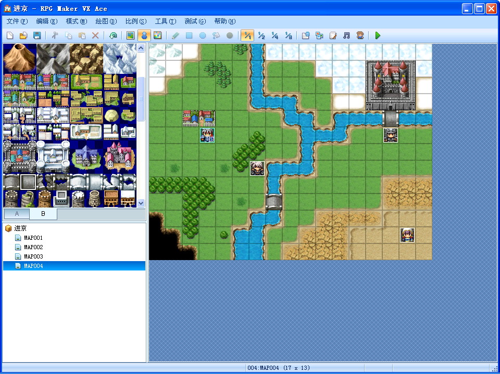Select the Rectangle drawing tool
This screenshot has width=500, height=374.
[189, 35]
